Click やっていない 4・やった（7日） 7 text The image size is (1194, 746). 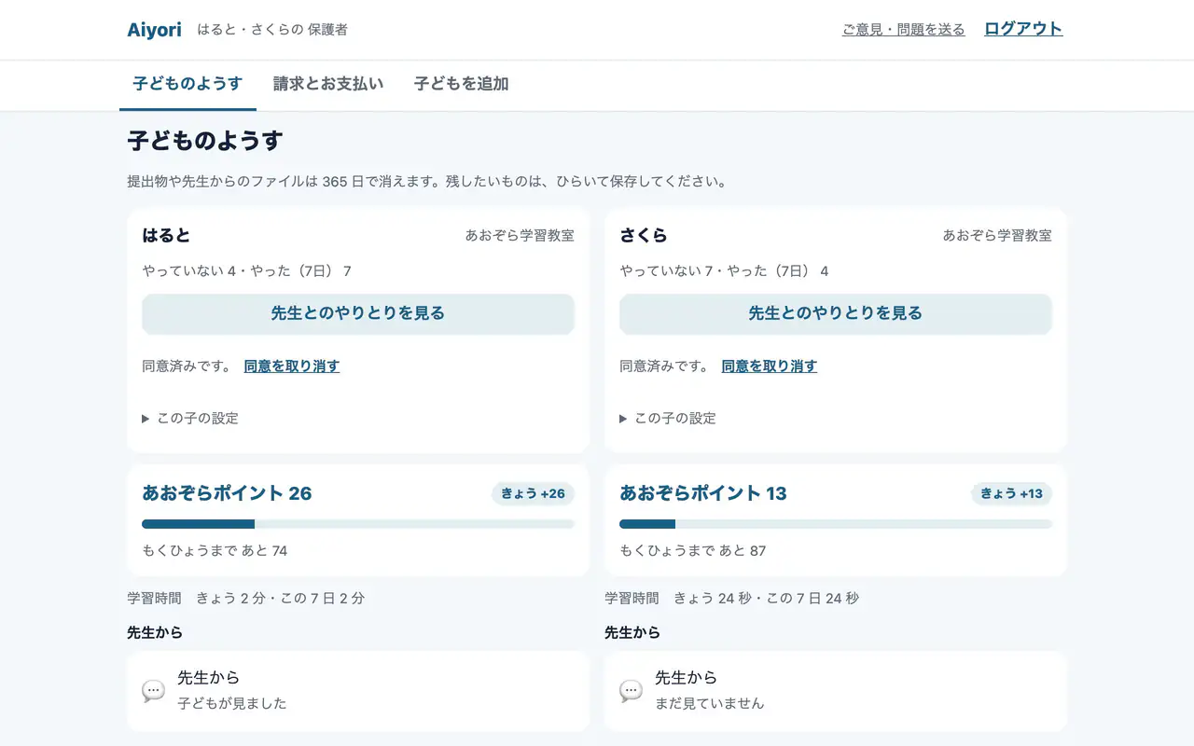247,271
